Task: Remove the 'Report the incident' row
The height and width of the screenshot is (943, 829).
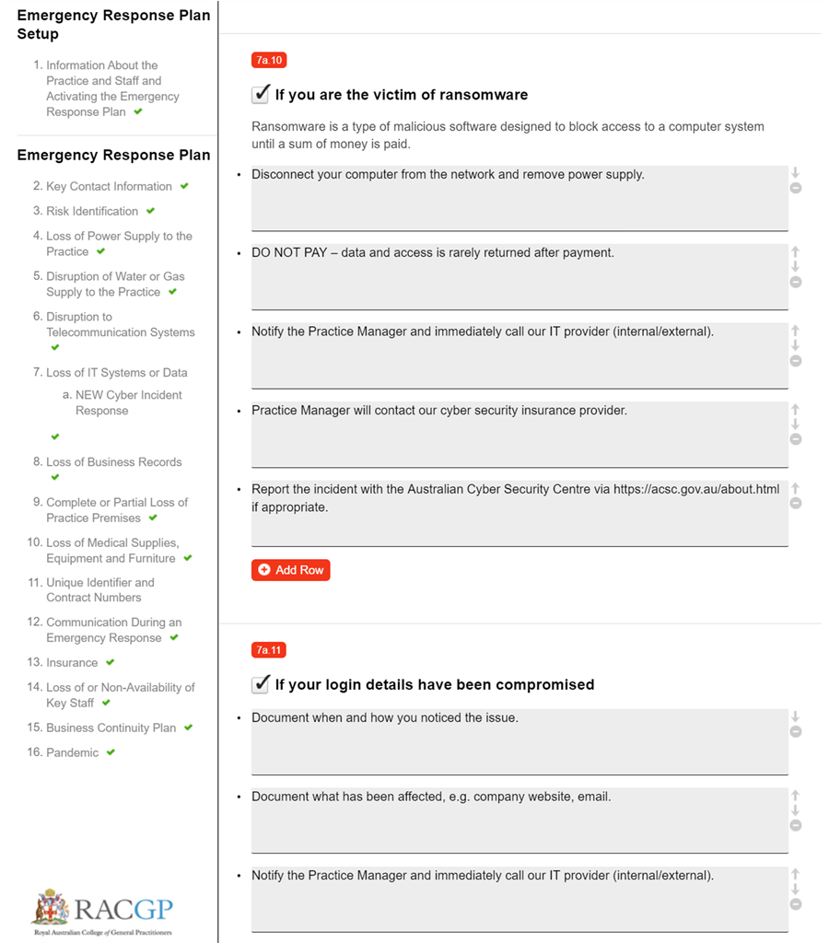Action: coord(796,503)
